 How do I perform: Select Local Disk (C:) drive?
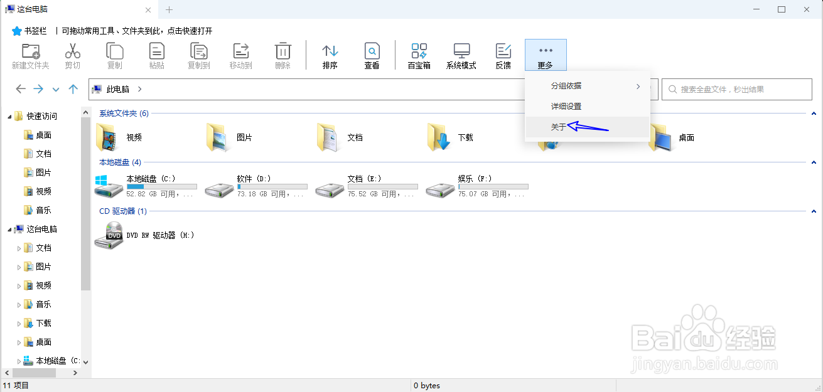coord(146,186)
